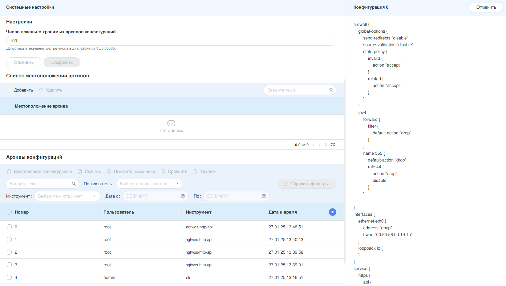The height and width of the screenshot is (286, 506).
Task: Go to next page arrow in locations list
Action: [x=326, y=145]
